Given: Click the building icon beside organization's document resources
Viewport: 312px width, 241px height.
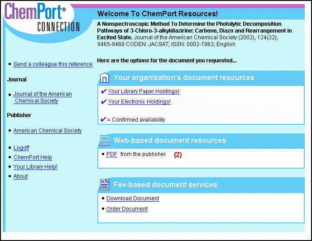Looking at the screenshot, I should (104, 78).
